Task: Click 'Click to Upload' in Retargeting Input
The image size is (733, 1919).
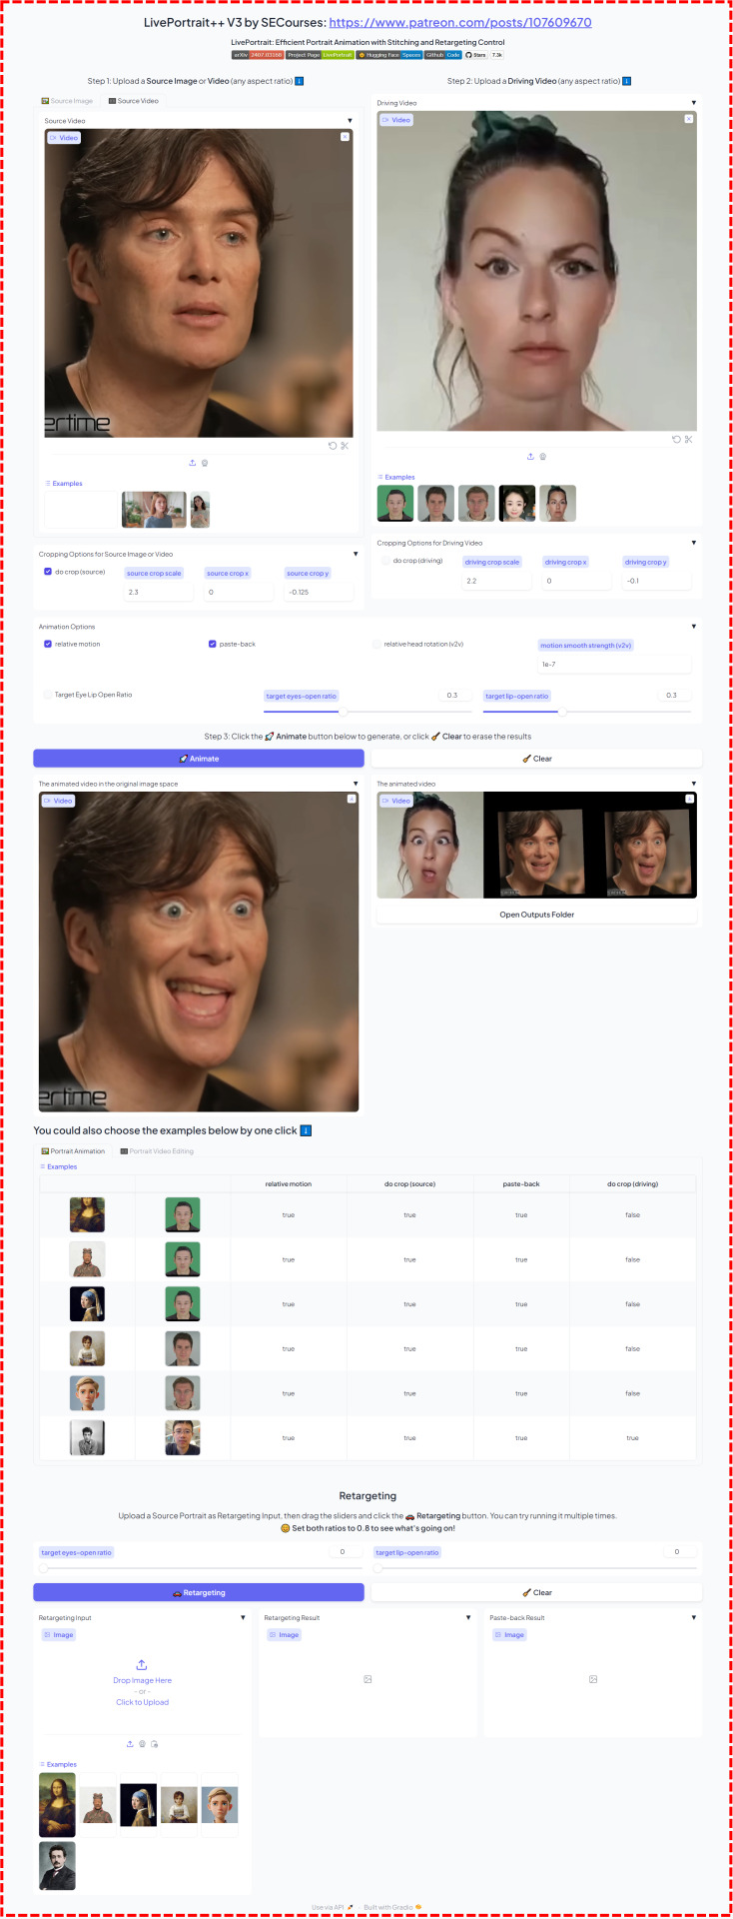Action: click(x=142, y=1702)
